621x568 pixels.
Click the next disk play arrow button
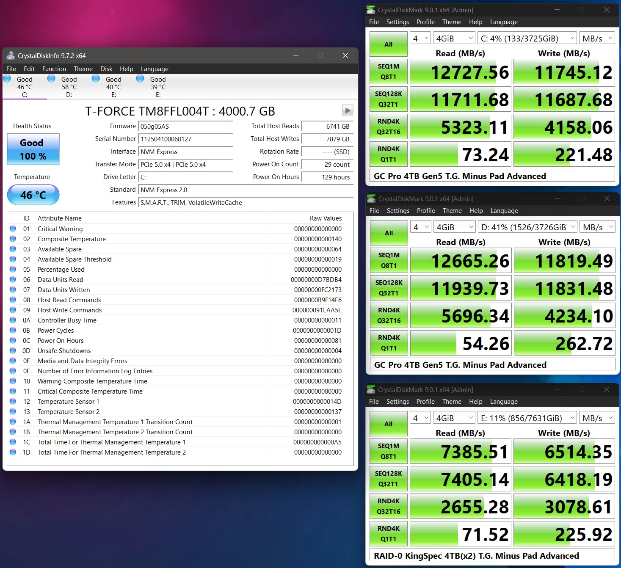click(x=347, y=110)
